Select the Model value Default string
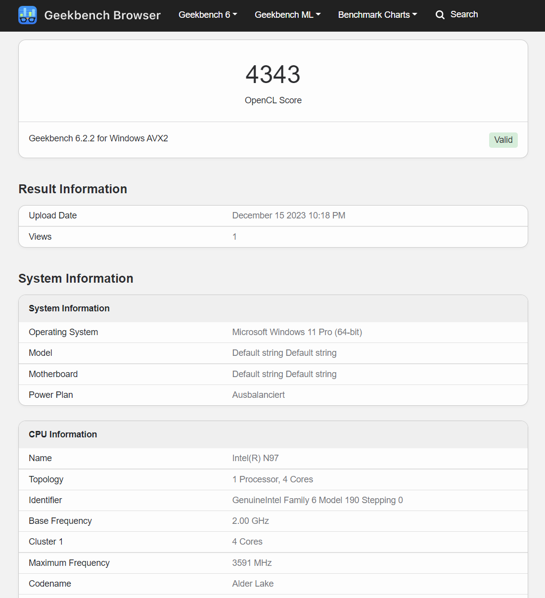This screenshot has height=598, width=545. click(284, 353)
